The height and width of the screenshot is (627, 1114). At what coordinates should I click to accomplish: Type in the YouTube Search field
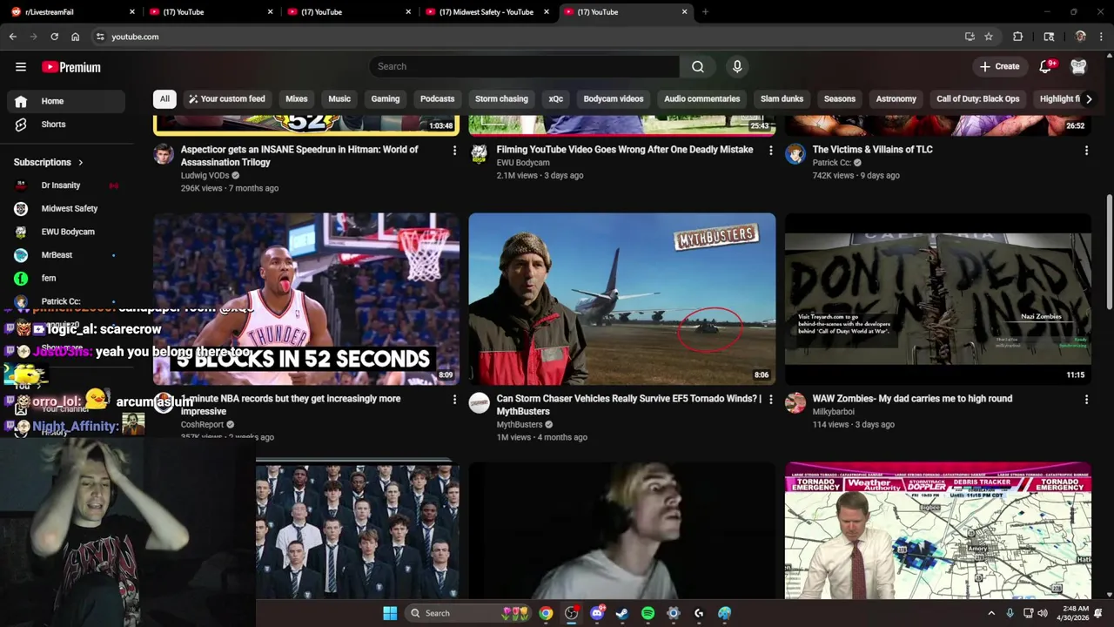coord(525,66)
